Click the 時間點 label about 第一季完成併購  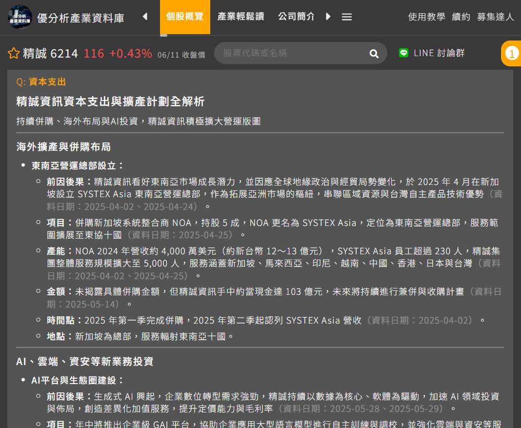[x=65, y=320]
